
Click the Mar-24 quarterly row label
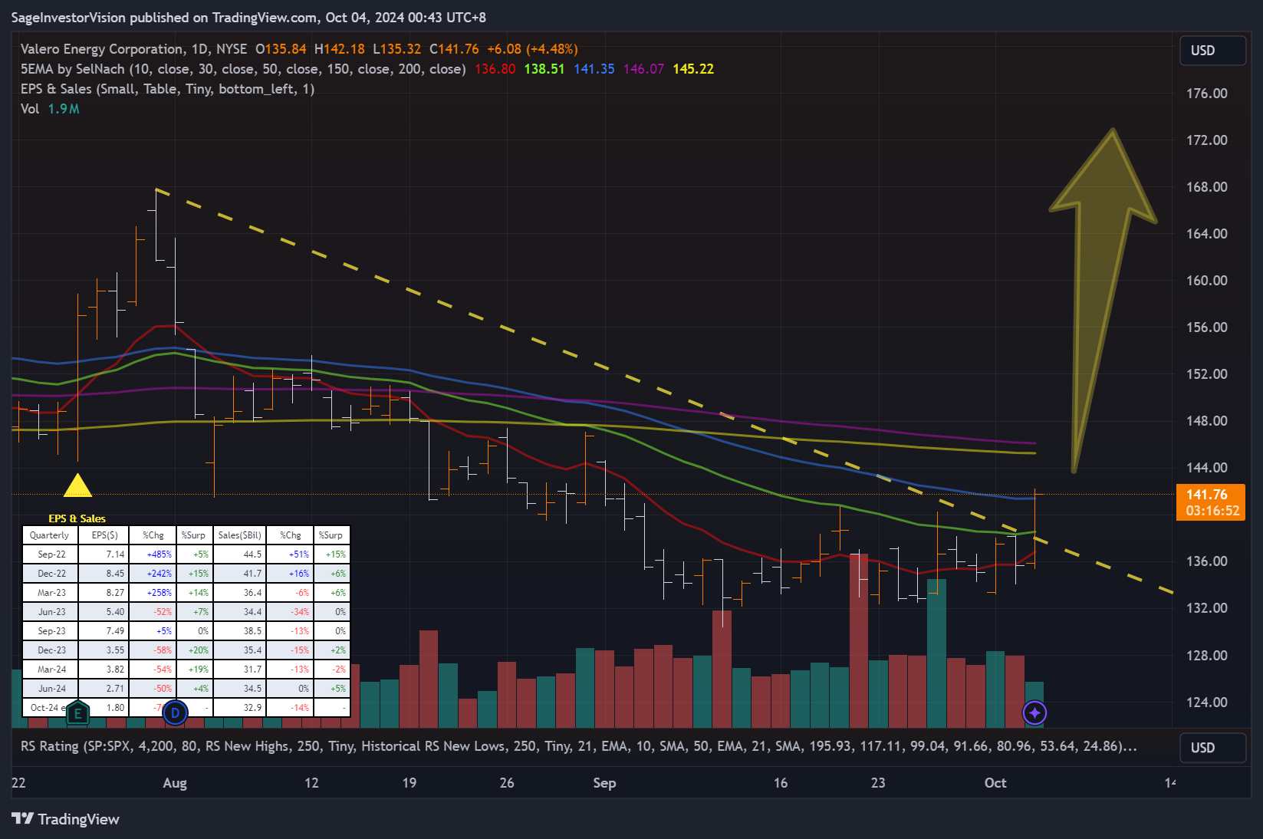51,670
